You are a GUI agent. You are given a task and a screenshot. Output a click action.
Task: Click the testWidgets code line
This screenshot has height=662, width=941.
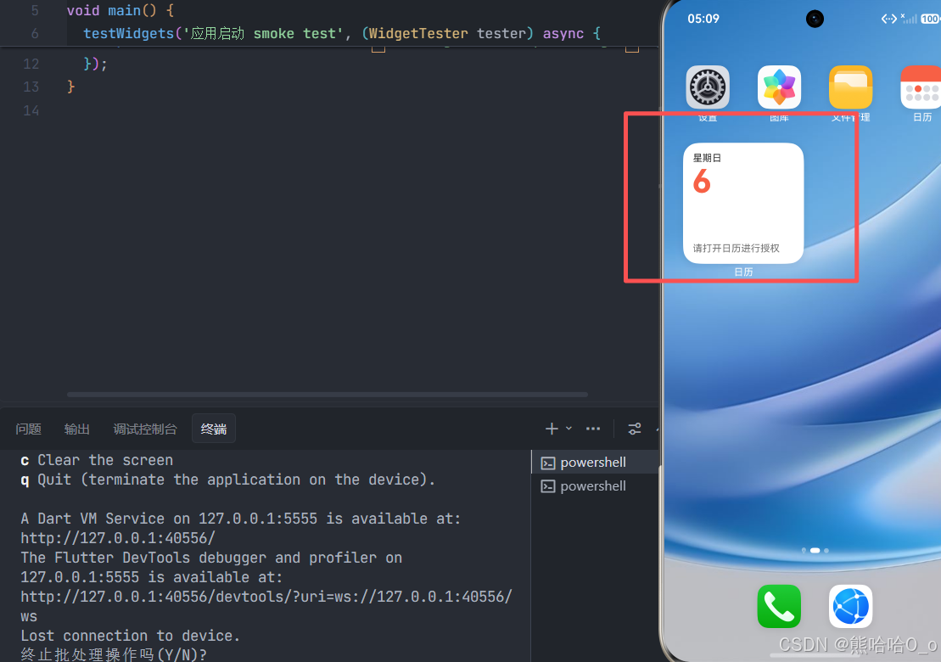(342, 34)
